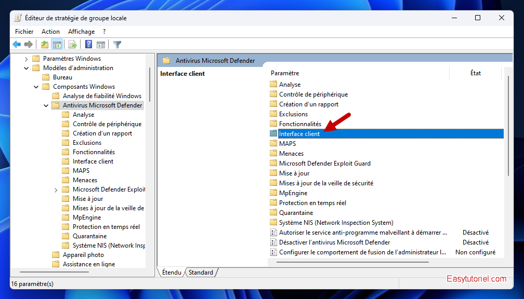This screenshot has height=299, width=524.
Task: Expand Microsoft Defender Exploit tree node
Action: 56,189
